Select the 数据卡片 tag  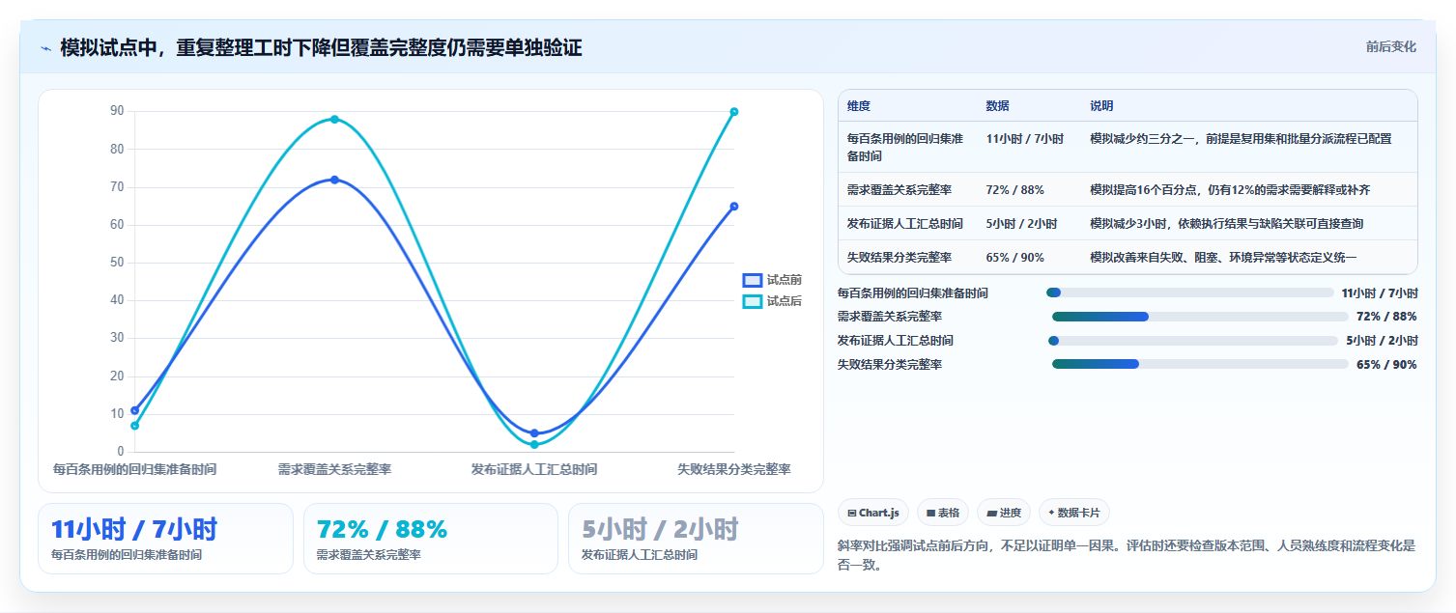tap(1072, 513)
